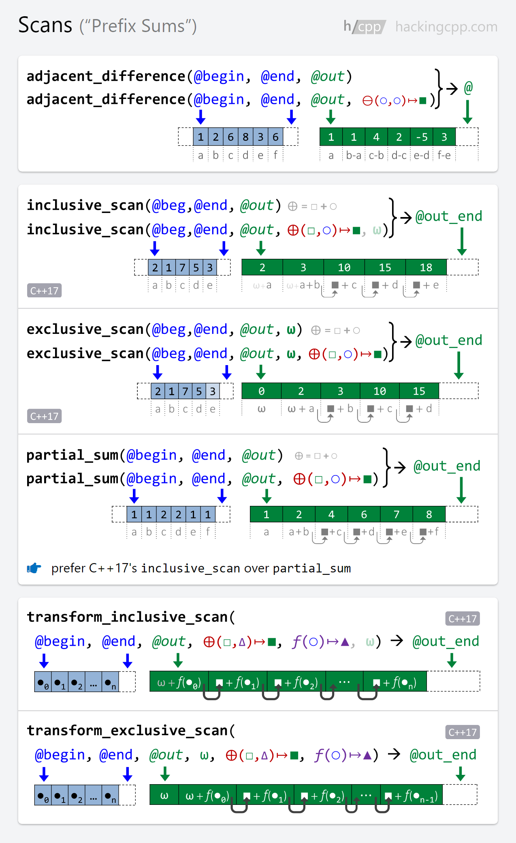This screenshot has width=516, height=843.
Task: Click the "■ + f(●n)" cell in transform_inclusive_scan
Action: point(395,682)
